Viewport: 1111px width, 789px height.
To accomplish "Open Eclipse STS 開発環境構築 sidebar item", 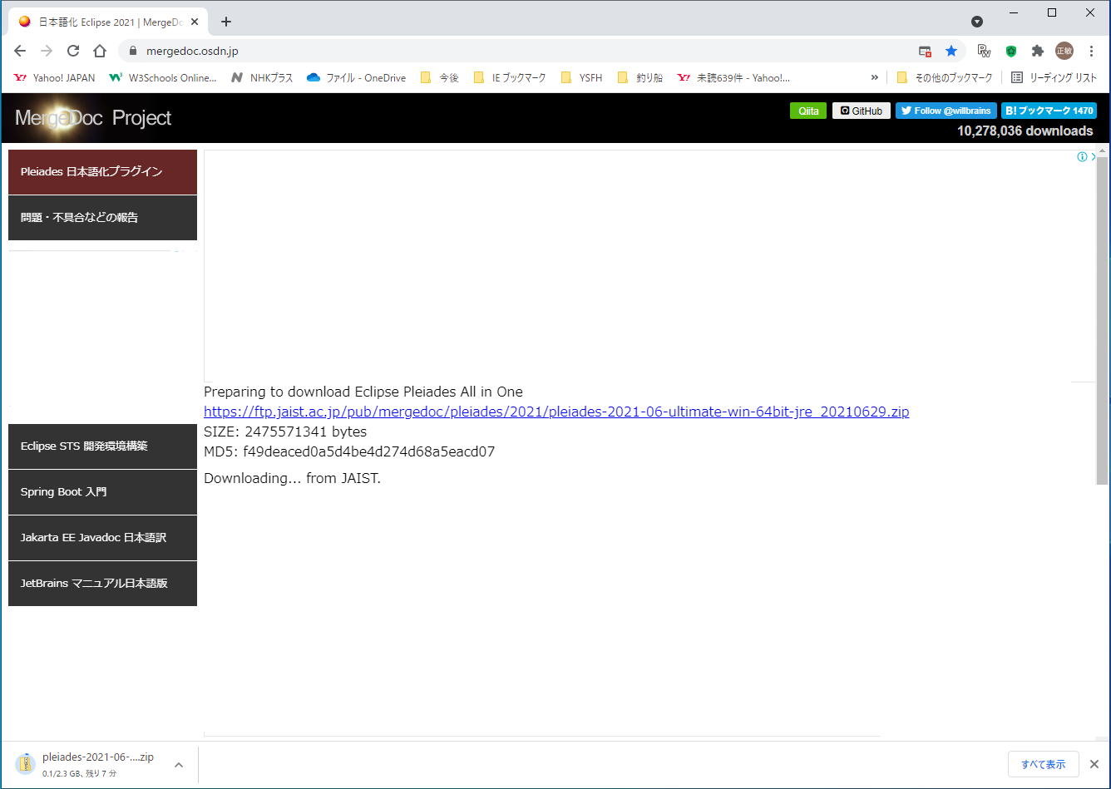I will [102, 446].
